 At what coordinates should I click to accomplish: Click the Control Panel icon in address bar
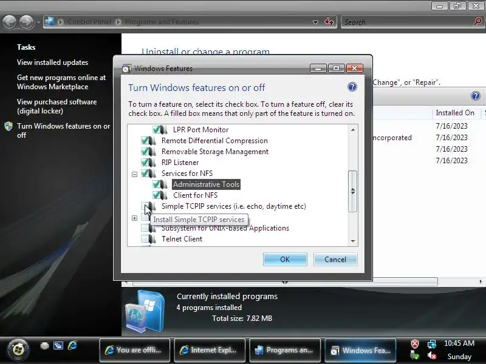(x=49, y=22)
